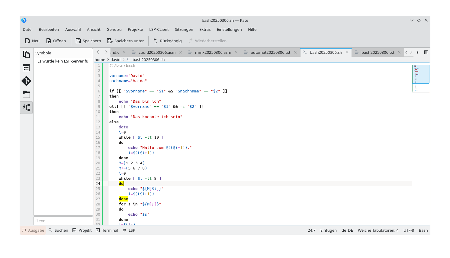Open the Sitzungen menu

[x=184, y=29]
